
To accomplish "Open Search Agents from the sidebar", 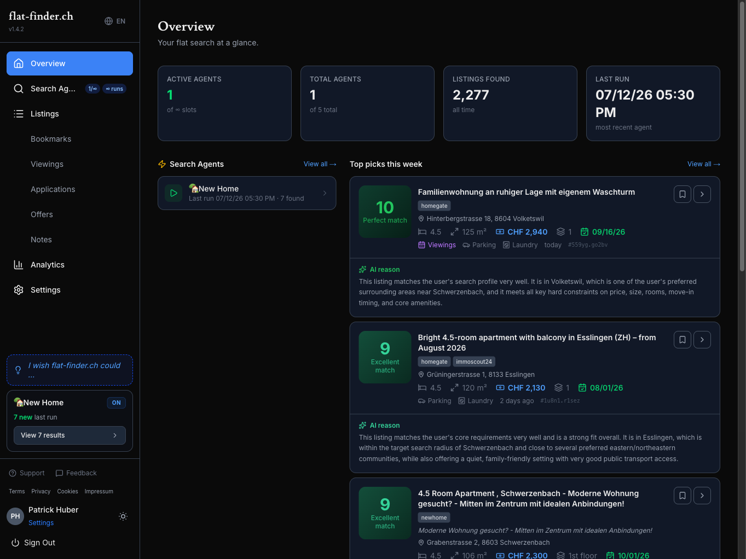I will 70,89.
